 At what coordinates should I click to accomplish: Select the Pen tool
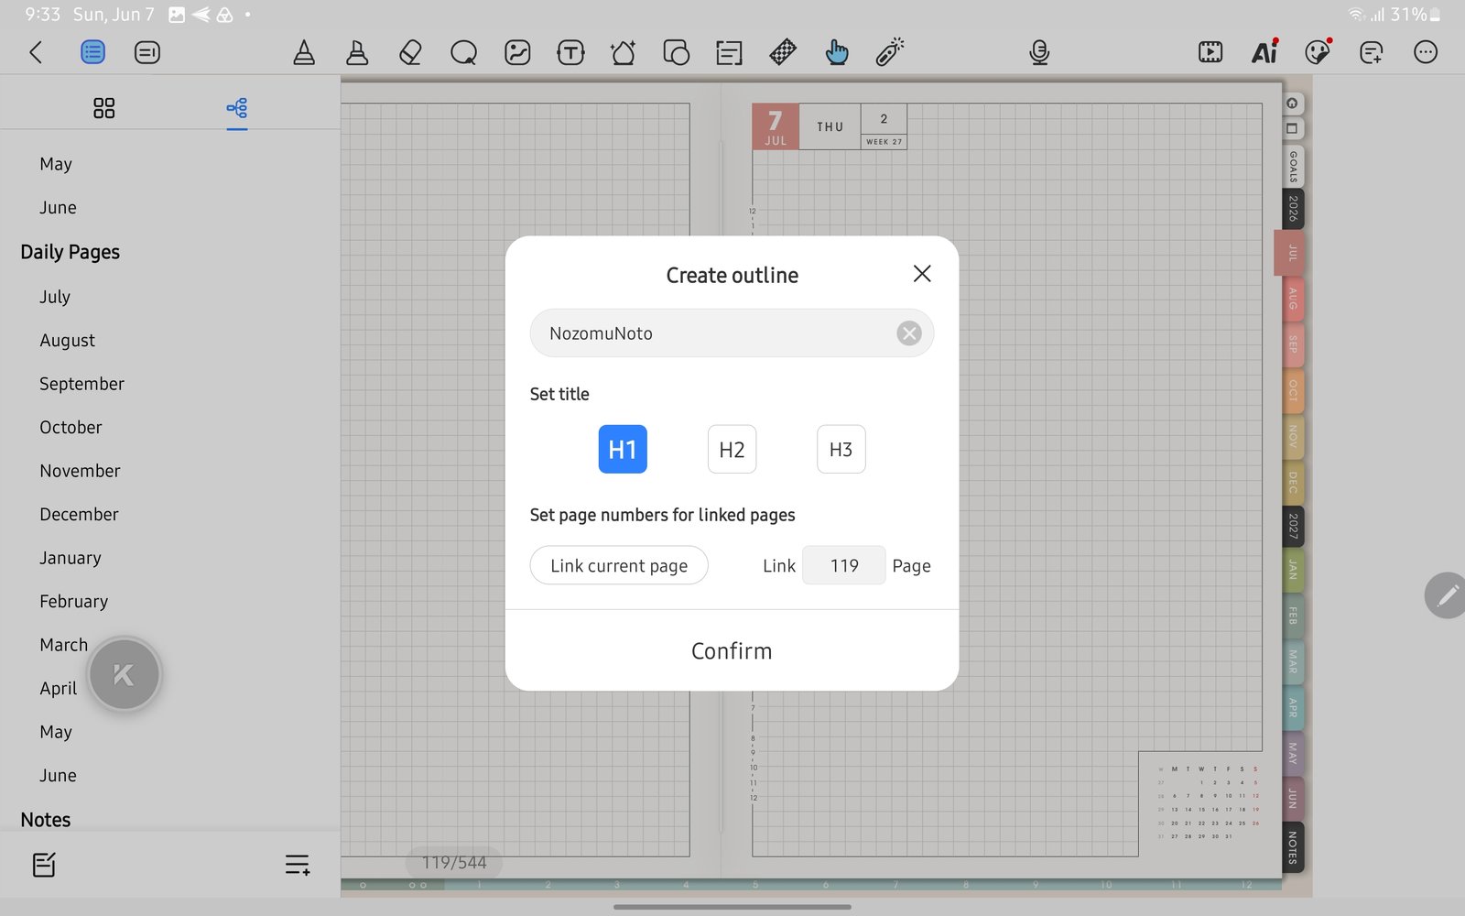click(304, 52)
